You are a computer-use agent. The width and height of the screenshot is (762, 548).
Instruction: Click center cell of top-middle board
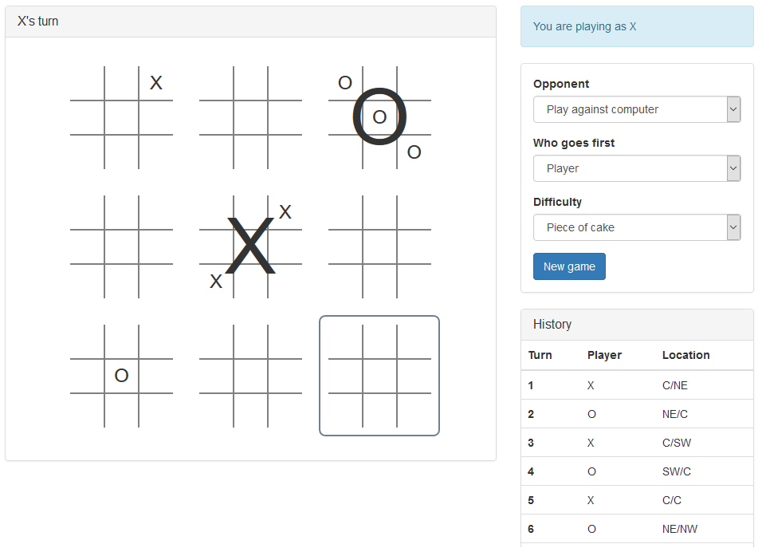[251, 118]
